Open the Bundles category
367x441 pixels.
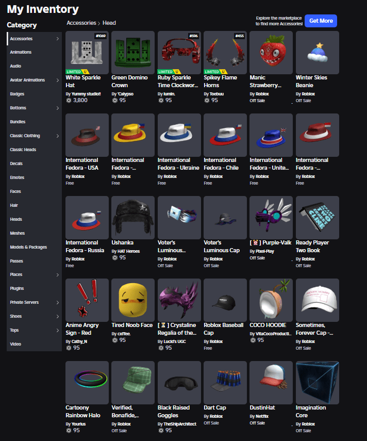[x=35, y=122]
